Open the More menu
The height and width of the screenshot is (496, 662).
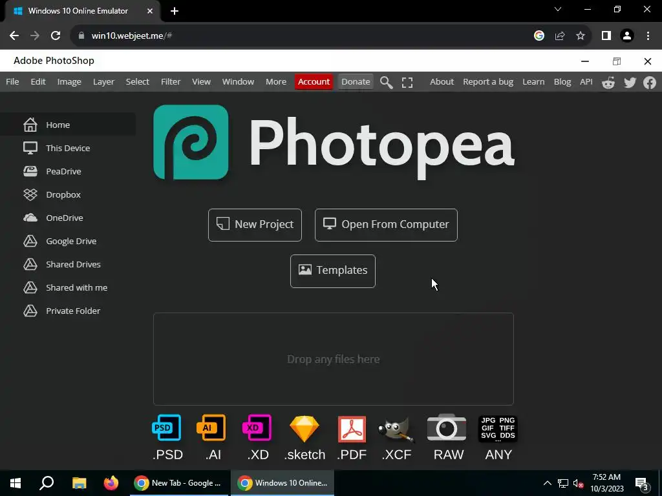[276, 82]
